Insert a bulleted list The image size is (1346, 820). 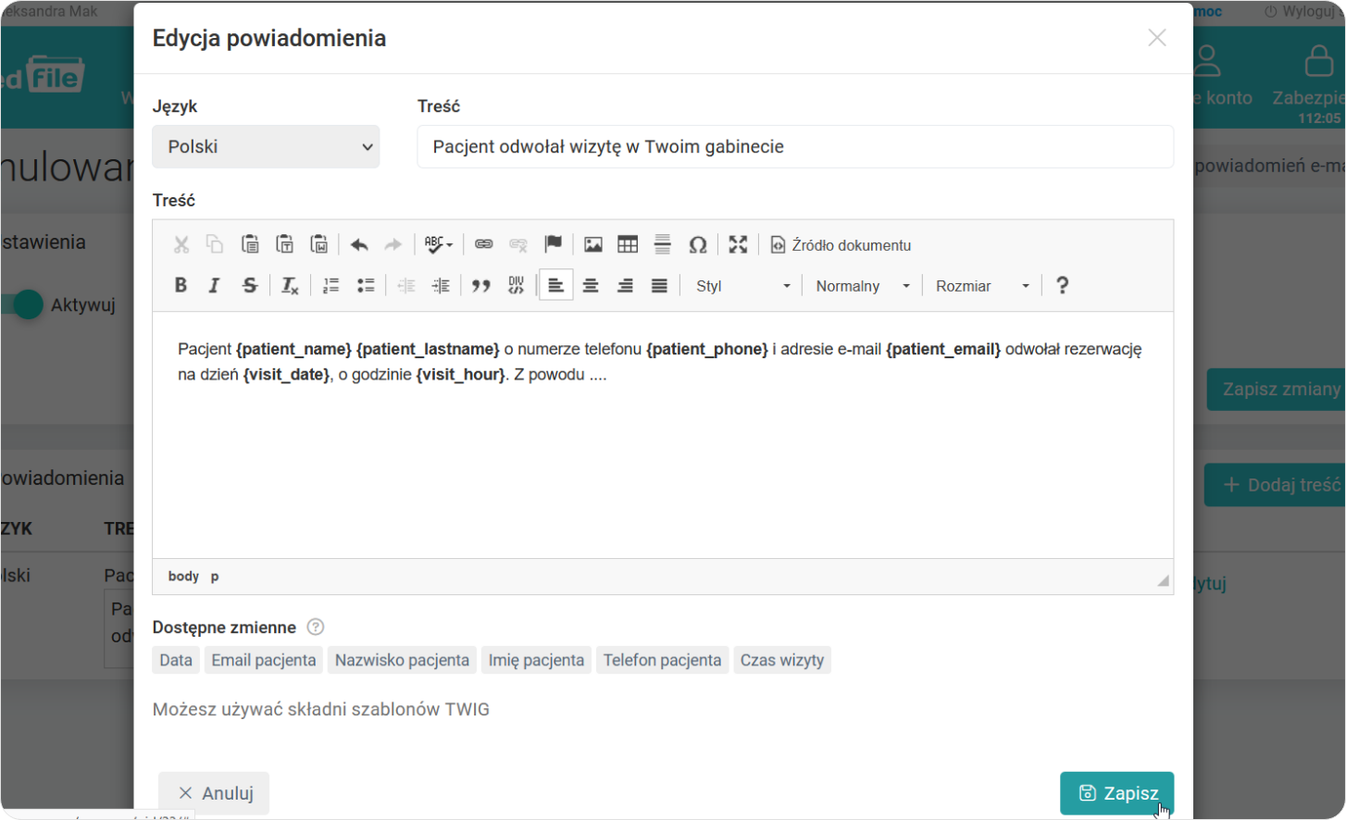(x=366, y=285)
